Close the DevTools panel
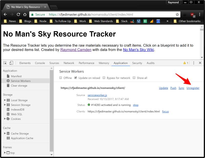 [x=200, y=63]
